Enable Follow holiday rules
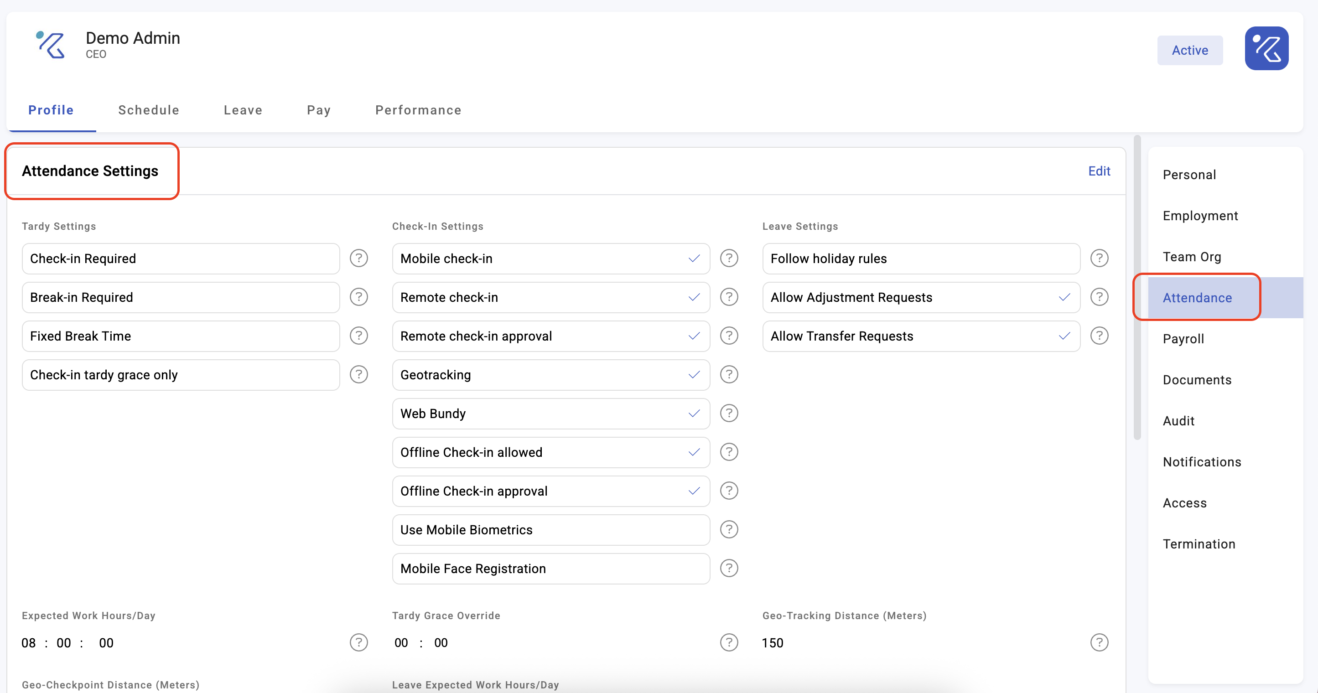1318x693 pixels. (922, 259)
